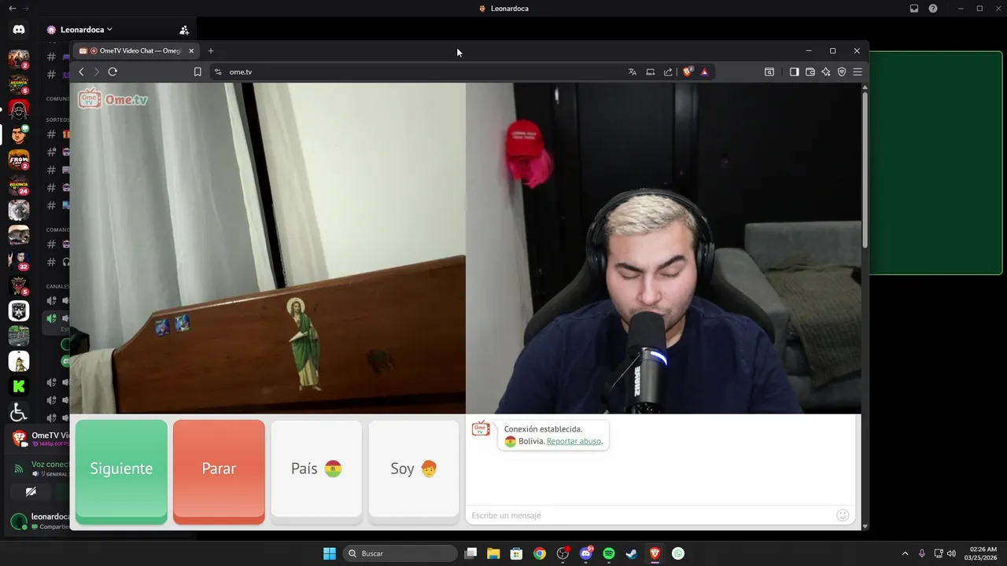Open the Windows Start menu
Image resolution: width=1007 pixels, height=566 pixels.
click(330, 553)
